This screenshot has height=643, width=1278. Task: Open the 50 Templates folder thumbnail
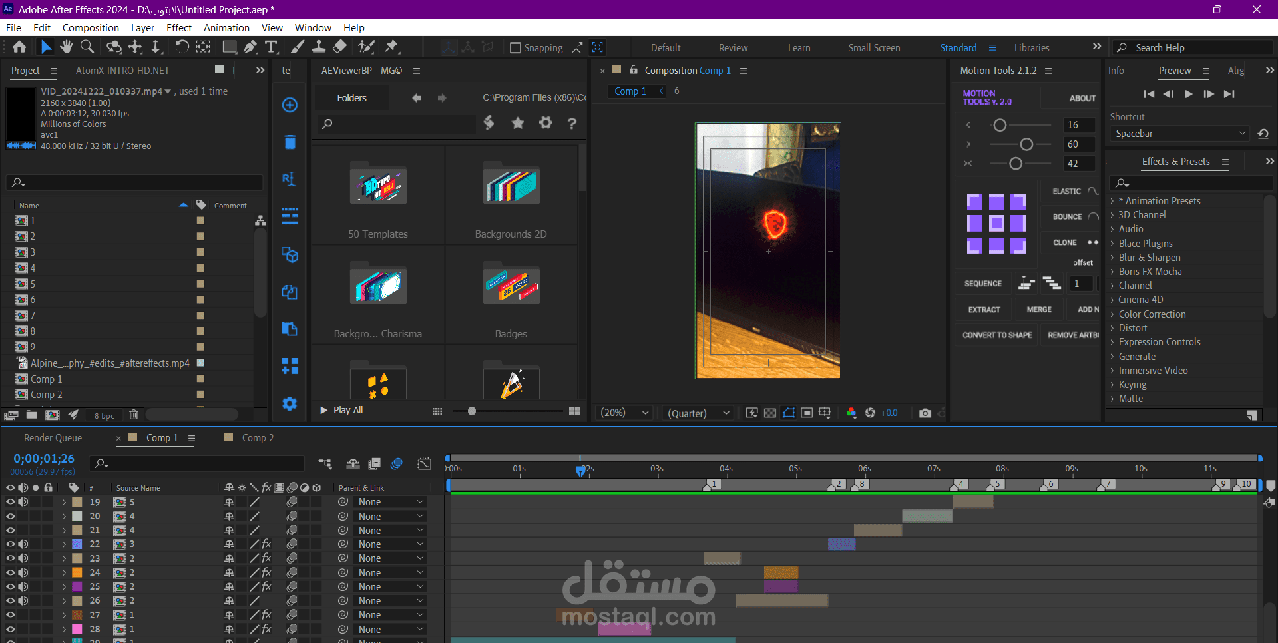(378, 186)
